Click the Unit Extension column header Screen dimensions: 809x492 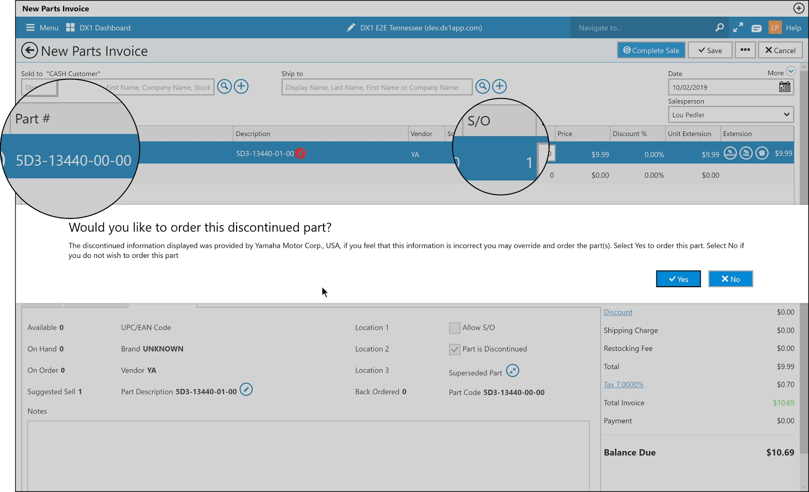click(x=693, y=133)
